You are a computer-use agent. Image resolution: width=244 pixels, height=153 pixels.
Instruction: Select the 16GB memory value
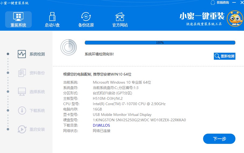point(97,109)
